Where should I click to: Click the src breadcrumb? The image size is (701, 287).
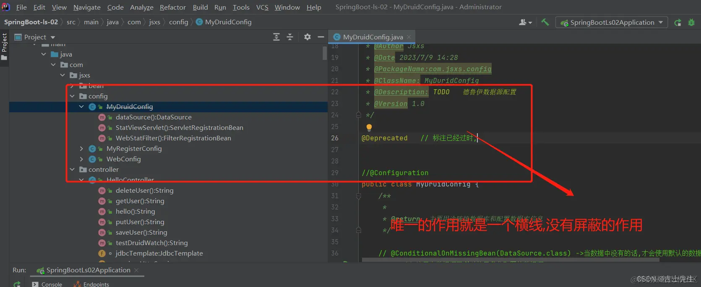(x=71, y=22)
